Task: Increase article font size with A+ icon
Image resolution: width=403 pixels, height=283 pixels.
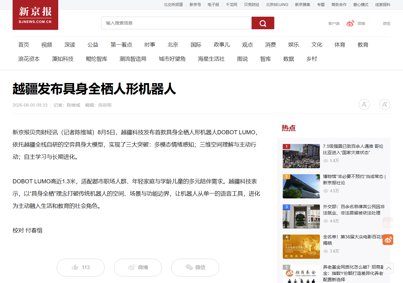Action: click(385, 104)
